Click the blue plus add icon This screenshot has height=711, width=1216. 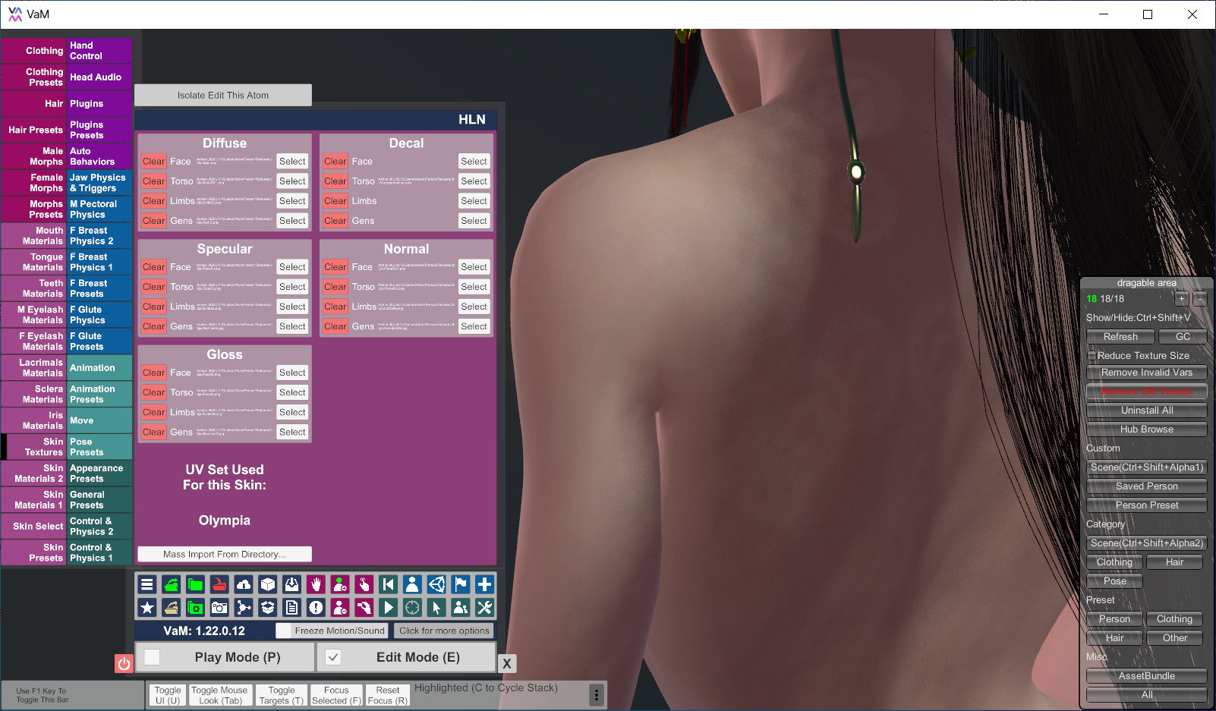coord(484,584)
